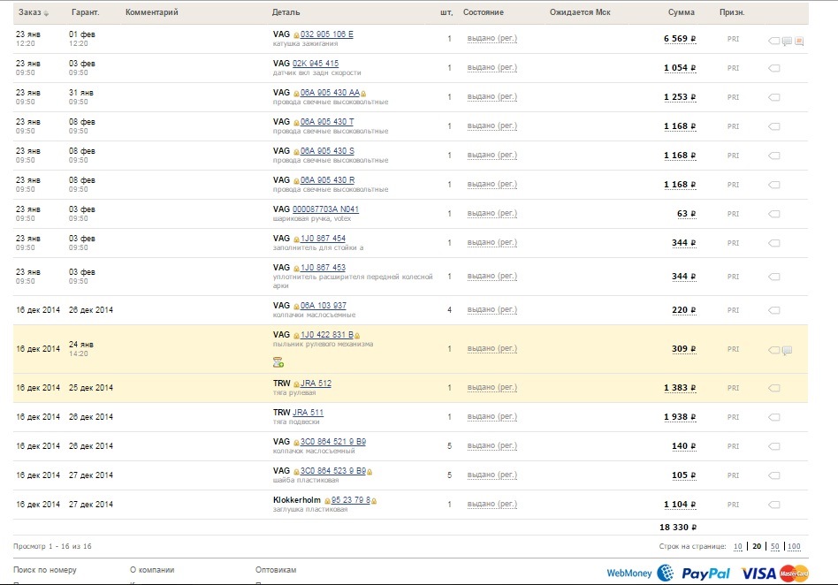Click the tag icon in the 1J0 867 454 row
The image size is (838, 585).
coord(773,243)
